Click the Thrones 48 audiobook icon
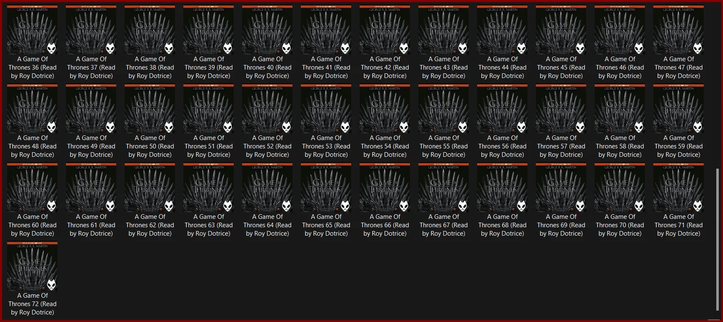The image size is (723, 322). (x=32, y=109)
